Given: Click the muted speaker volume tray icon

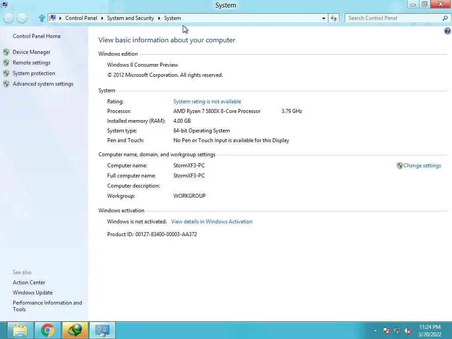Looking at the screenshot, I should coord(407,331).
